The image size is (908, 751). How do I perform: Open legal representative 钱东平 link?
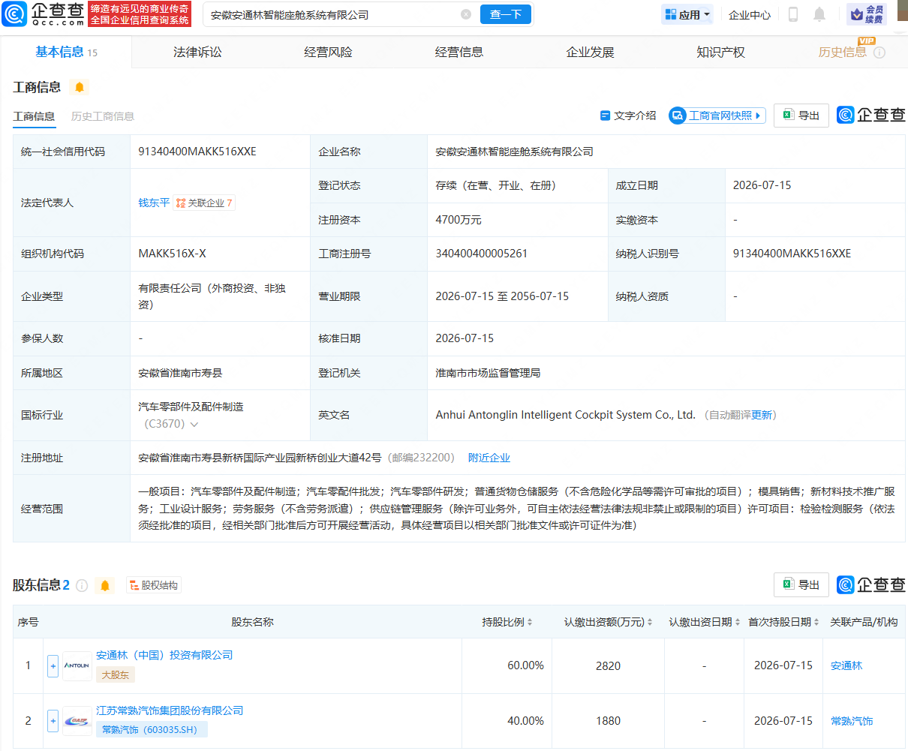coord(154,203)
